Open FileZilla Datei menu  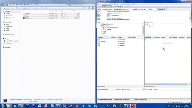click(99, 4)
